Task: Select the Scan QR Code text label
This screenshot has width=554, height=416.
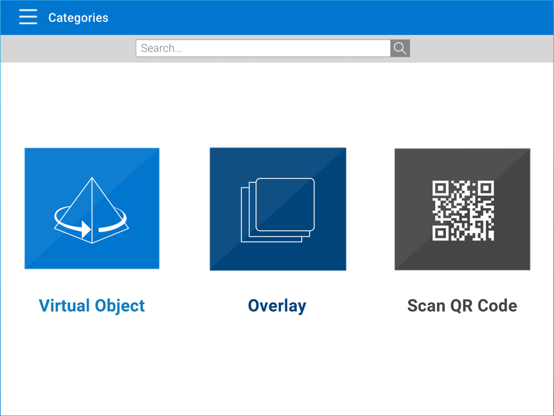Action: pos(462,306)
